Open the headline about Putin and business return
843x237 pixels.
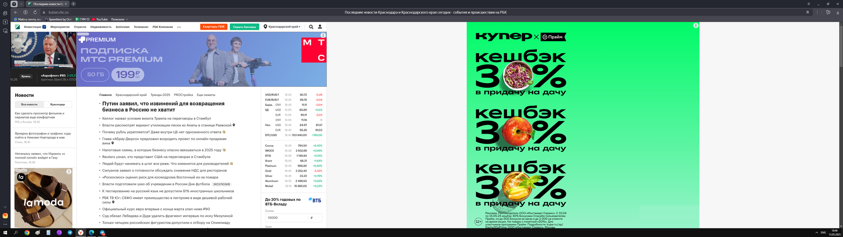coord(163,107)
